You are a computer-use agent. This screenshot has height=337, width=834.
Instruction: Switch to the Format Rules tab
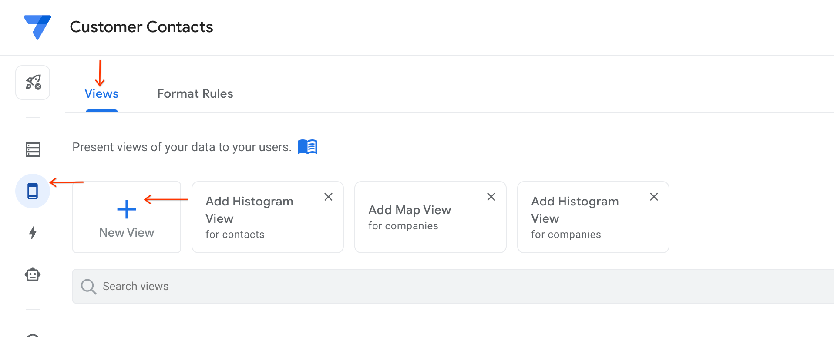coord(195,93)
